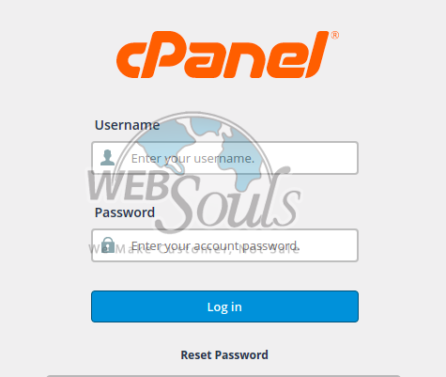
Task: Click the letter c in cPanel logo
Action: pyautogui.click(x=128, y=60)
